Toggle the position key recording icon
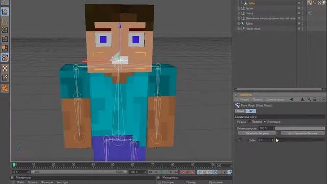The image size is (327, 184). [x=200, y=172]
